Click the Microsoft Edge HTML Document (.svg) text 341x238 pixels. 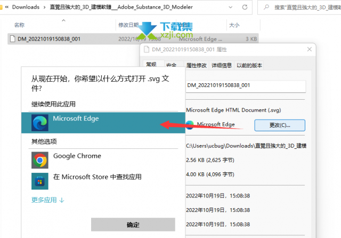[233, 110]
